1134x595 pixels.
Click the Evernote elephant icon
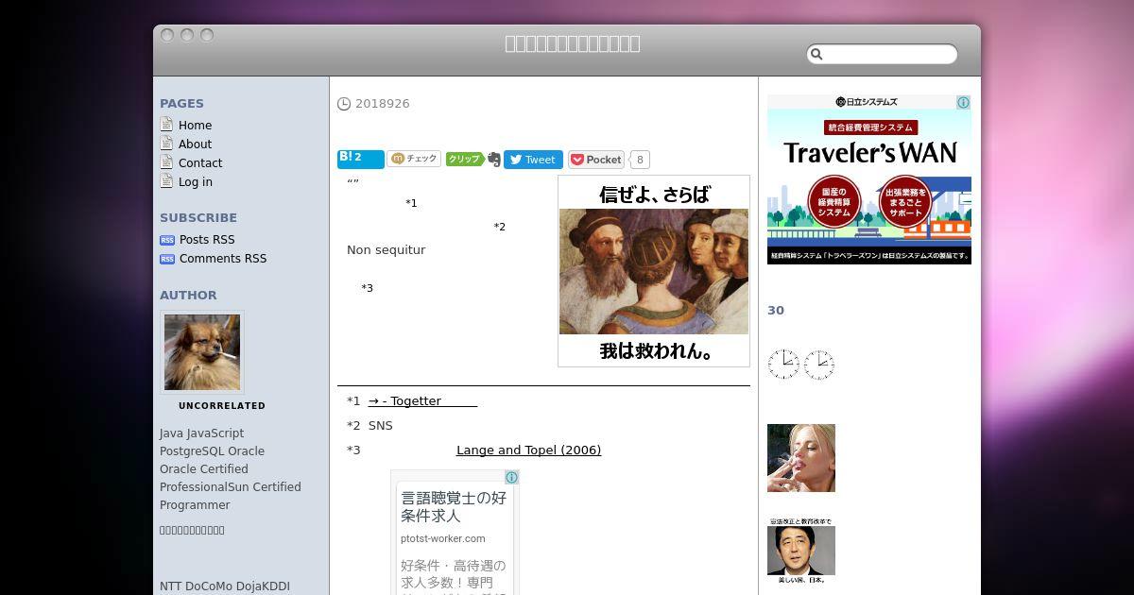(493, 160)
